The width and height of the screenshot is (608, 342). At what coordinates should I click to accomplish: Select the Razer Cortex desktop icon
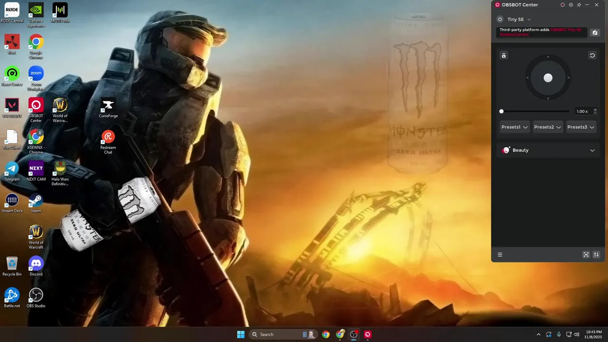[12, 76]
